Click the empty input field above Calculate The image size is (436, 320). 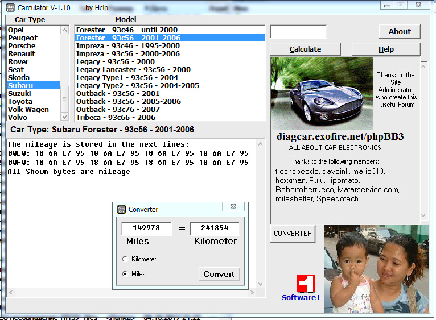click(299, 32)
